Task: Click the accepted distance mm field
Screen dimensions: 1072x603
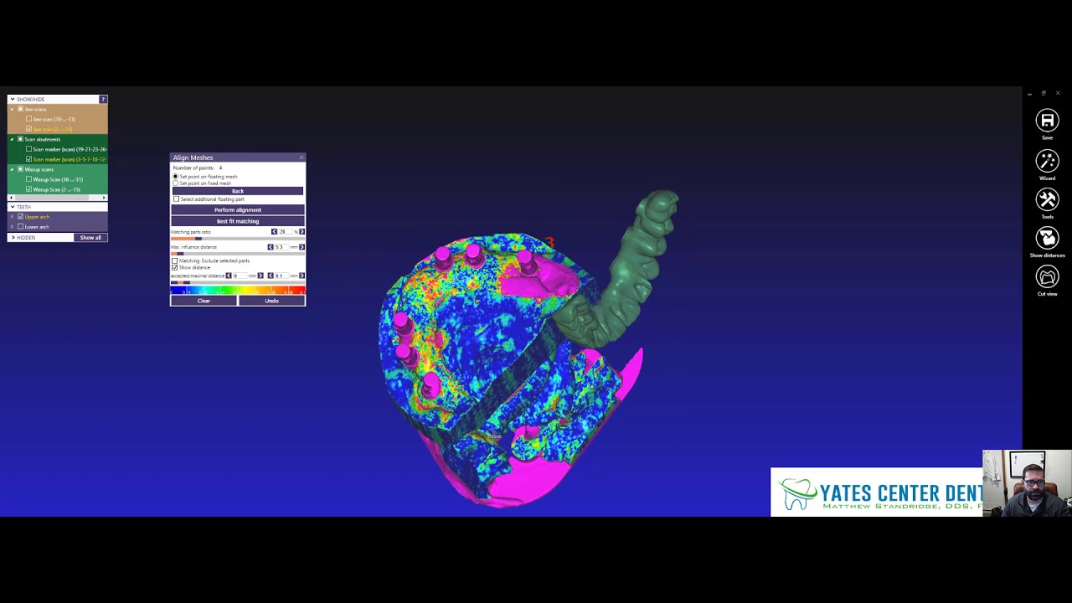Action: pos(240,276)
